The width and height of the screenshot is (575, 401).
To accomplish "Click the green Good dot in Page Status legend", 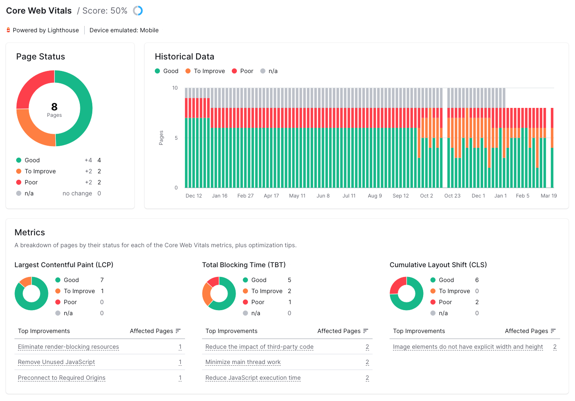I will pyautogui.click(x=20, y=160).
